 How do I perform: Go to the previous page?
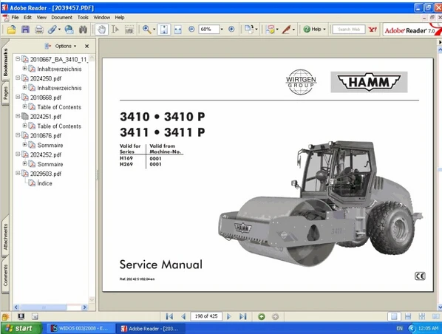point(183,316)
